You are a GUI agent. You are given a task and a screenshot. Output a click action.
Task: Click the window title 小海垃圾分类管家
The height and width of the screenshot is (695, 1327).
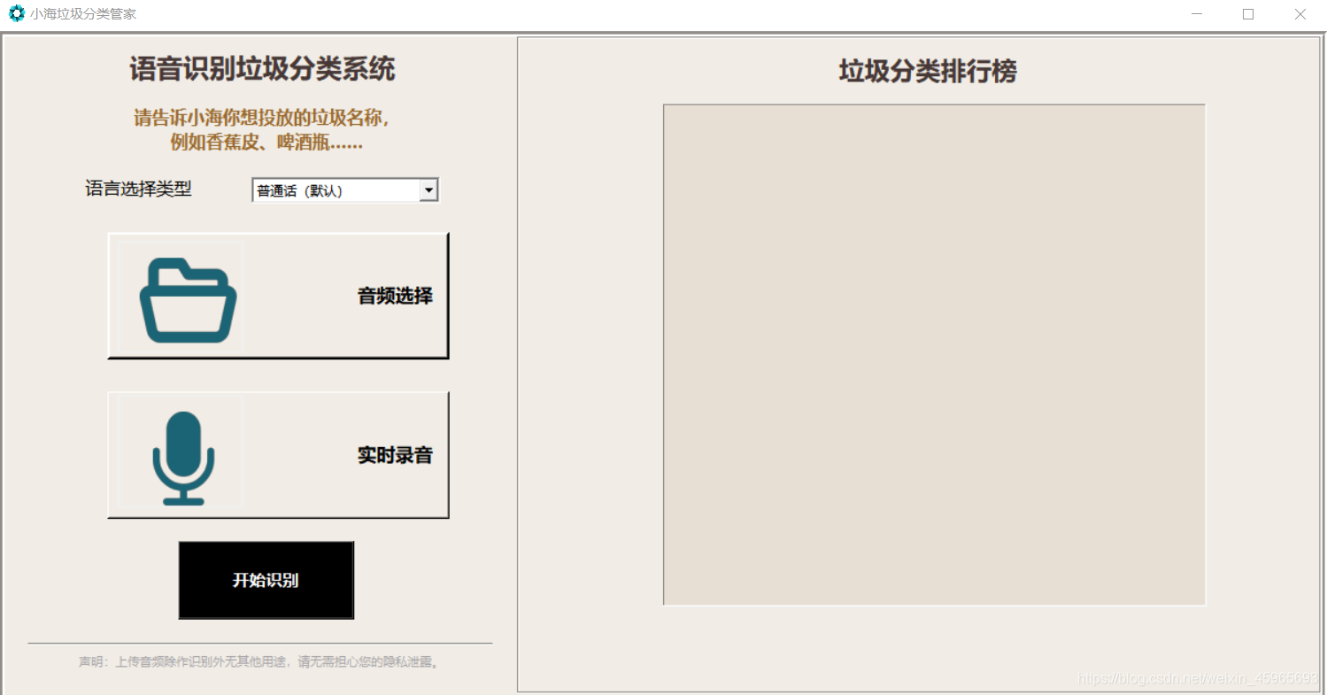[83, 14]
